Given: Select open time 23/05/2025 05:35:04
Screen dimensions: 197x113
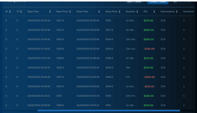Looking at the screenshot, I should (39, 20).
